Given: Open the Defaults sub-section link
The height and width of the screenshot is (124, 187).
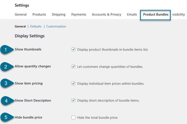Looking at the screenshot, I should click(x=36, y=26).
